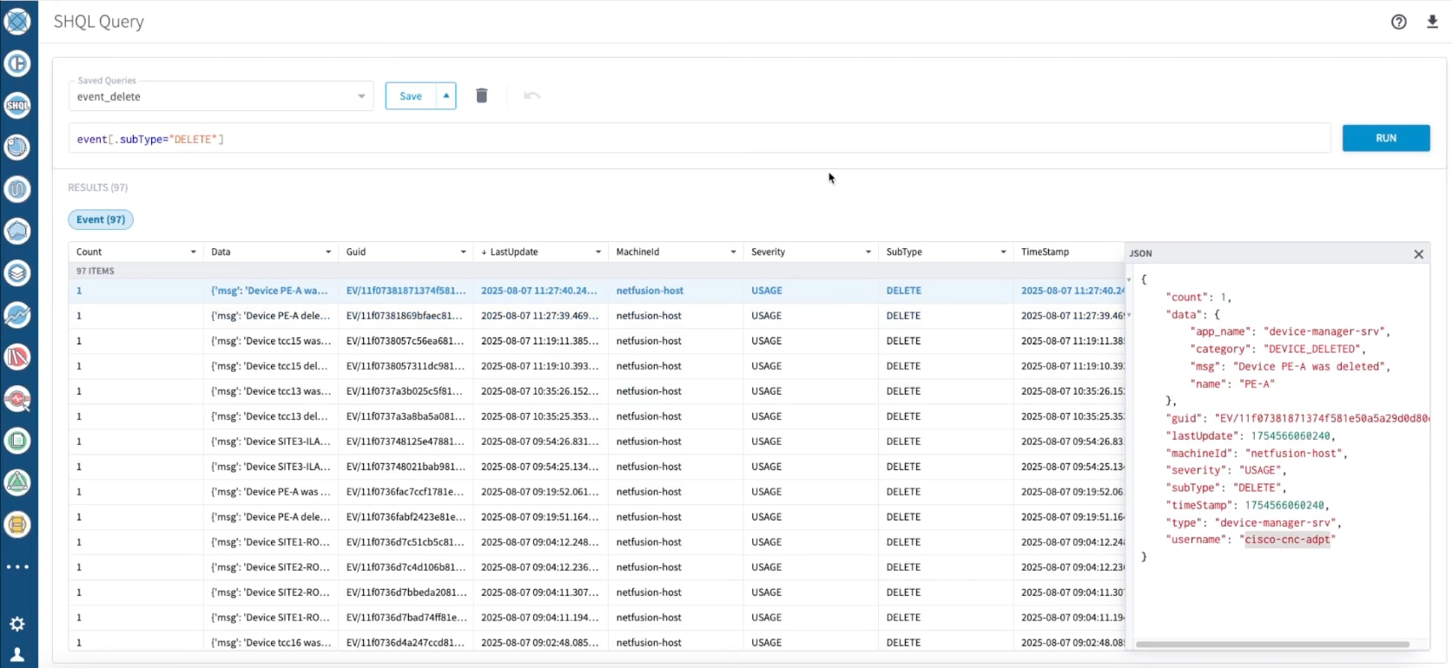This screenshot has height=668, width=1452.
Task: Sort by the TimeStamp column header
Action: [1045, 252]
